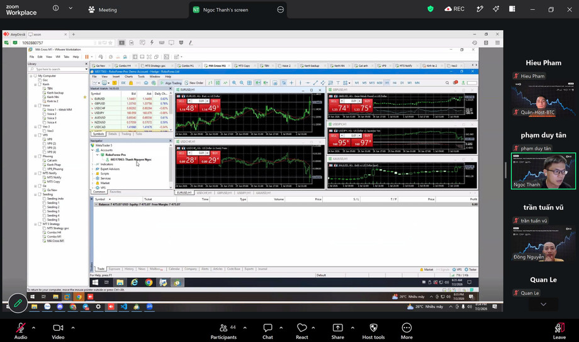
Task: Open Zoom Host tools
Action: point(373,331)
